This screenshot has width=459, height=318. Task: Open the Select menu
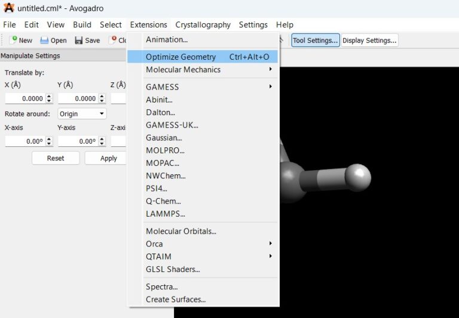[x=111, y=25]
